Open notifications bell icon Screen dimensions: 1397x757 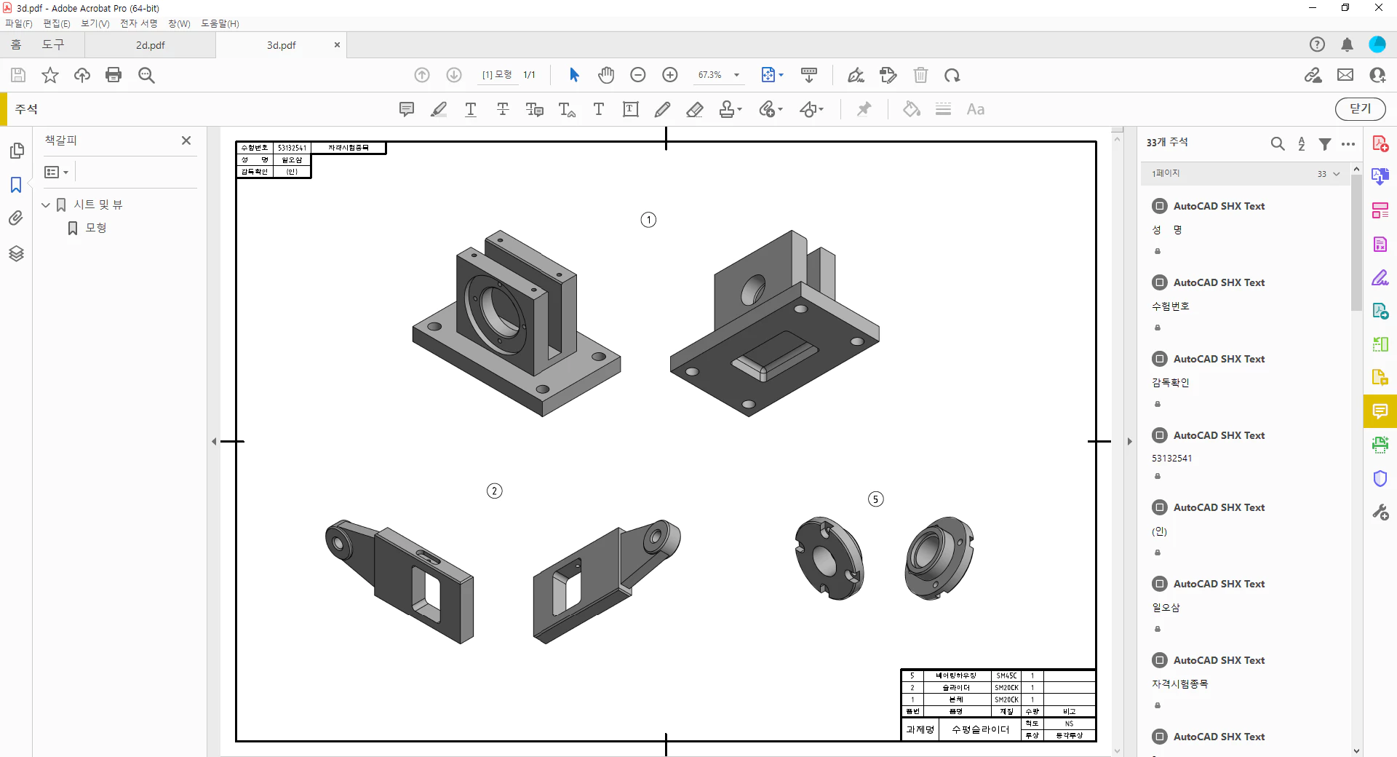click(1347, 45)
